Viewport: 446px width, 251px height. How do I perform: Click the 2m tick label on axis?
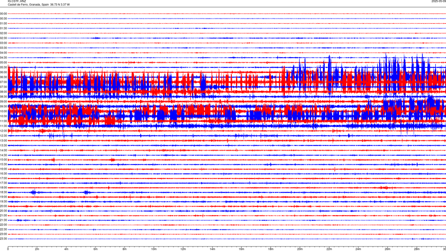tap(37, 249)
